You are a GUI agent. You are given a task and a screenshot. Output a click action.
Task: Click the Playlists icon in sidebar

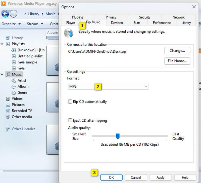pyautogui.click(x=8, y=44)
